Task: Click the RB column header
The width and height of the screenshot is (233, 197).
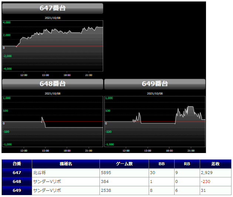Action: 187,164
